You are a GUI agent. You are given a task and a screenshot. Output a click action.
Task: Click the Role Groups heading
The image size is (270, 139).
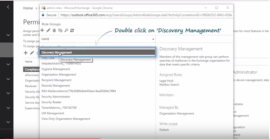click(51, 24)
